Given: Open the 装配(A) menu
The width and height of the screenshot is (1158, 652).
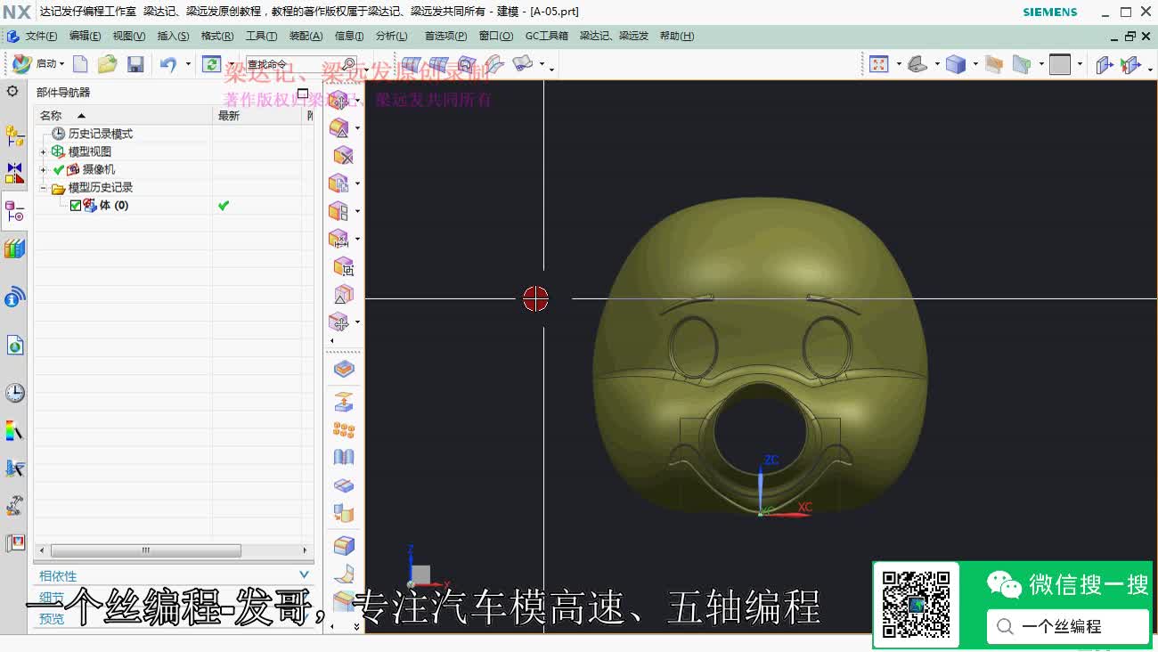Looking at the screenshot, I should point(306,36).
